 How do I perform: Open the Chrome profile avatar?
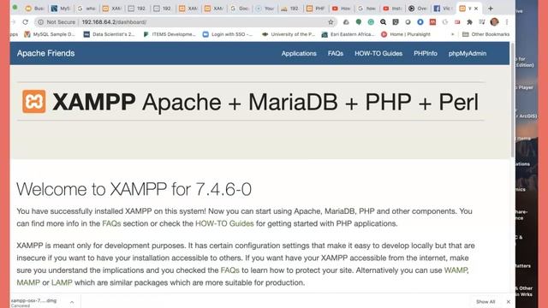pos(494,22)
